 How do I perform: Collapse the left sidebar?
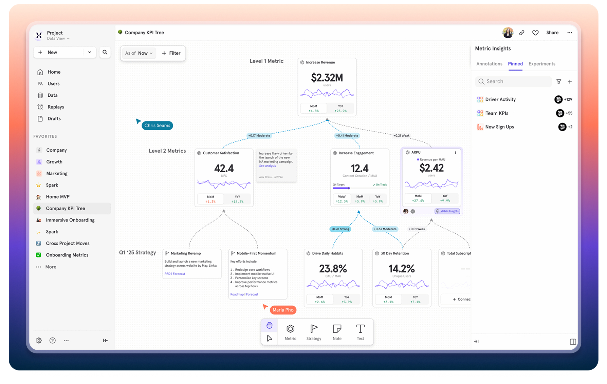[x=105, y=340]
